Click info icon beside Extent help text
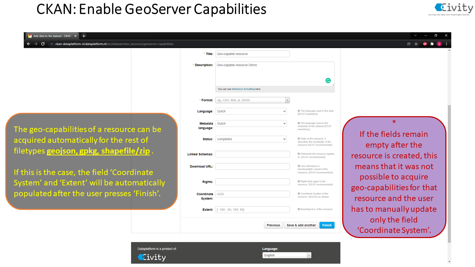The image size is (475, 267). click(299, 209)
